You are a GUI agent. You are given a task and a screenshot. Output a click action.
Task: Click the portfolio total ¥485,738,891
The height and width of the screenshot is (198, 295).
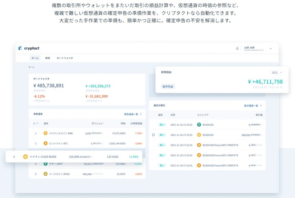[x=48, y=86]
